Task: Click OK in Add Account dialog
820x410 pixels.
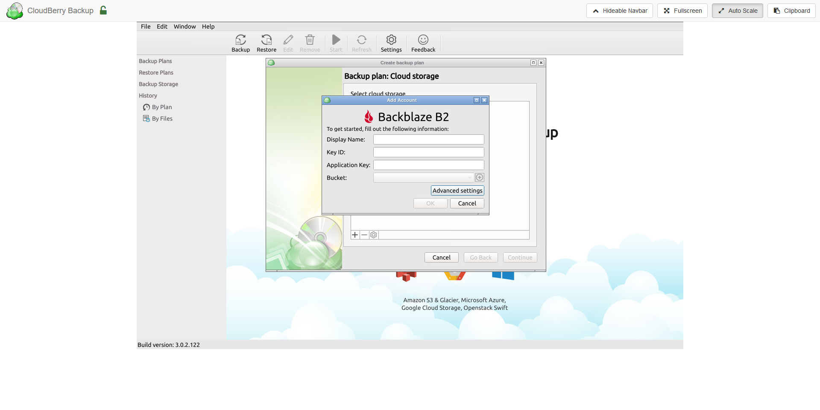Action: (430, 203)
